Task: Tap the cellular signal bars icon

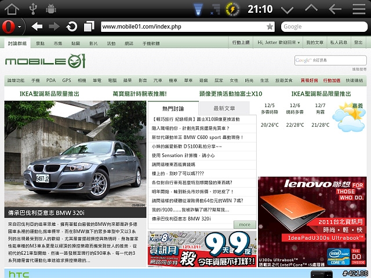Action: click(x=216, y=9)
